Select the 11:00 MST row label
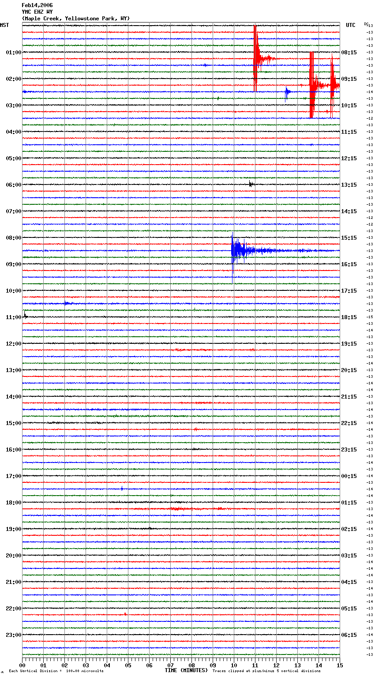 (x=13, y=317)
